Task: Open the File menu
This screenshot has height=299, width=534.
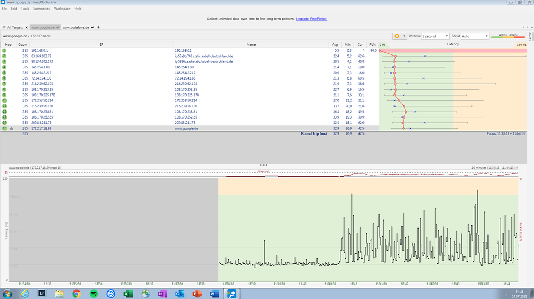Action: click(4, 9)
